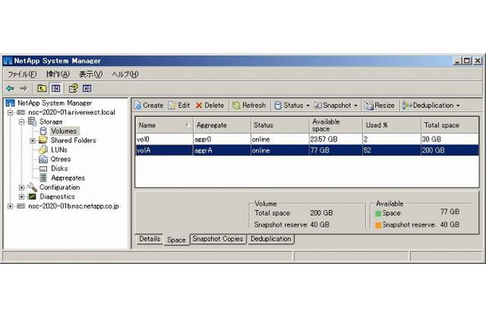
Task: Open the Snapshot dropdown
Action: [x=335, y=106]
